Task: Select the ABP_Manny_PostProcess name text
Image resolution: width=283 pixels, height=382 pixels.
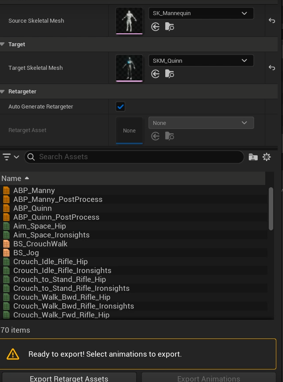Action: [58, 199]
